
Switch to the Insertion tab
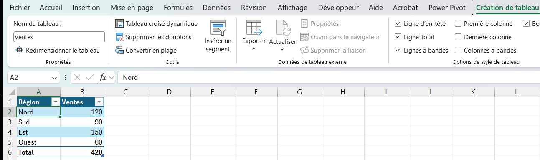click(x=86, y=8)
